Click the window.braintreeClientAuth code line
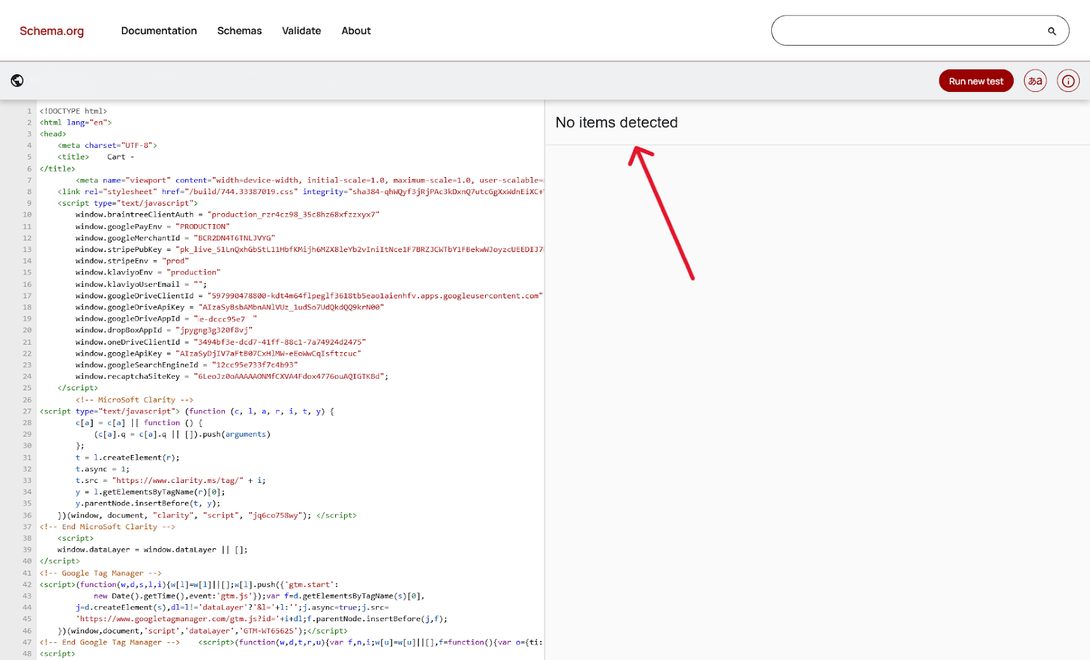The height and width of the screenshot is (660, 1090). tap(228, 215)
